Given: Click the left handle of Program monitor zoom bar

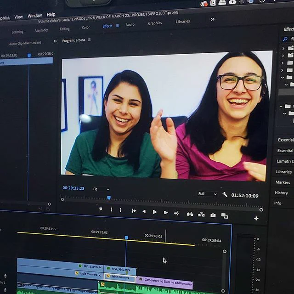Looking at the screenshot, I should click(x=62, y=199).
